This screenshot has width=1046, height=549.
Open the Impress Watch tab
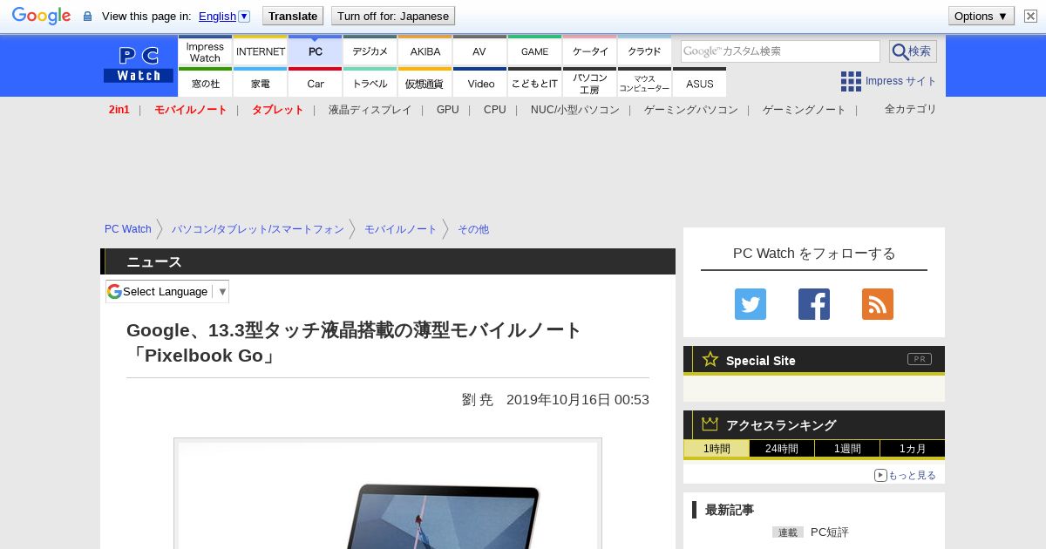pos(205,51)
